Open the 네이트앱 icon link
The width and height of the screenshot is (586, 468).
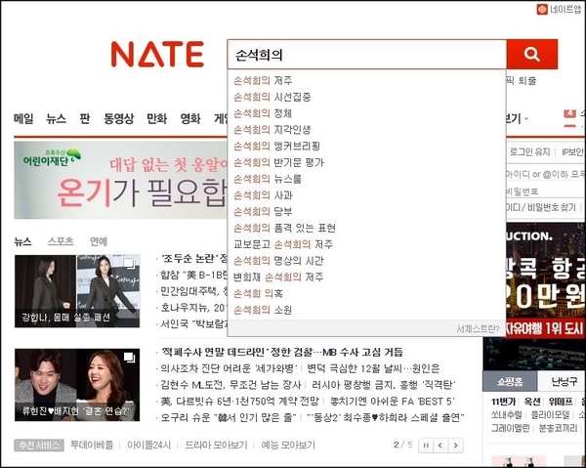click(x=559, y=9)
